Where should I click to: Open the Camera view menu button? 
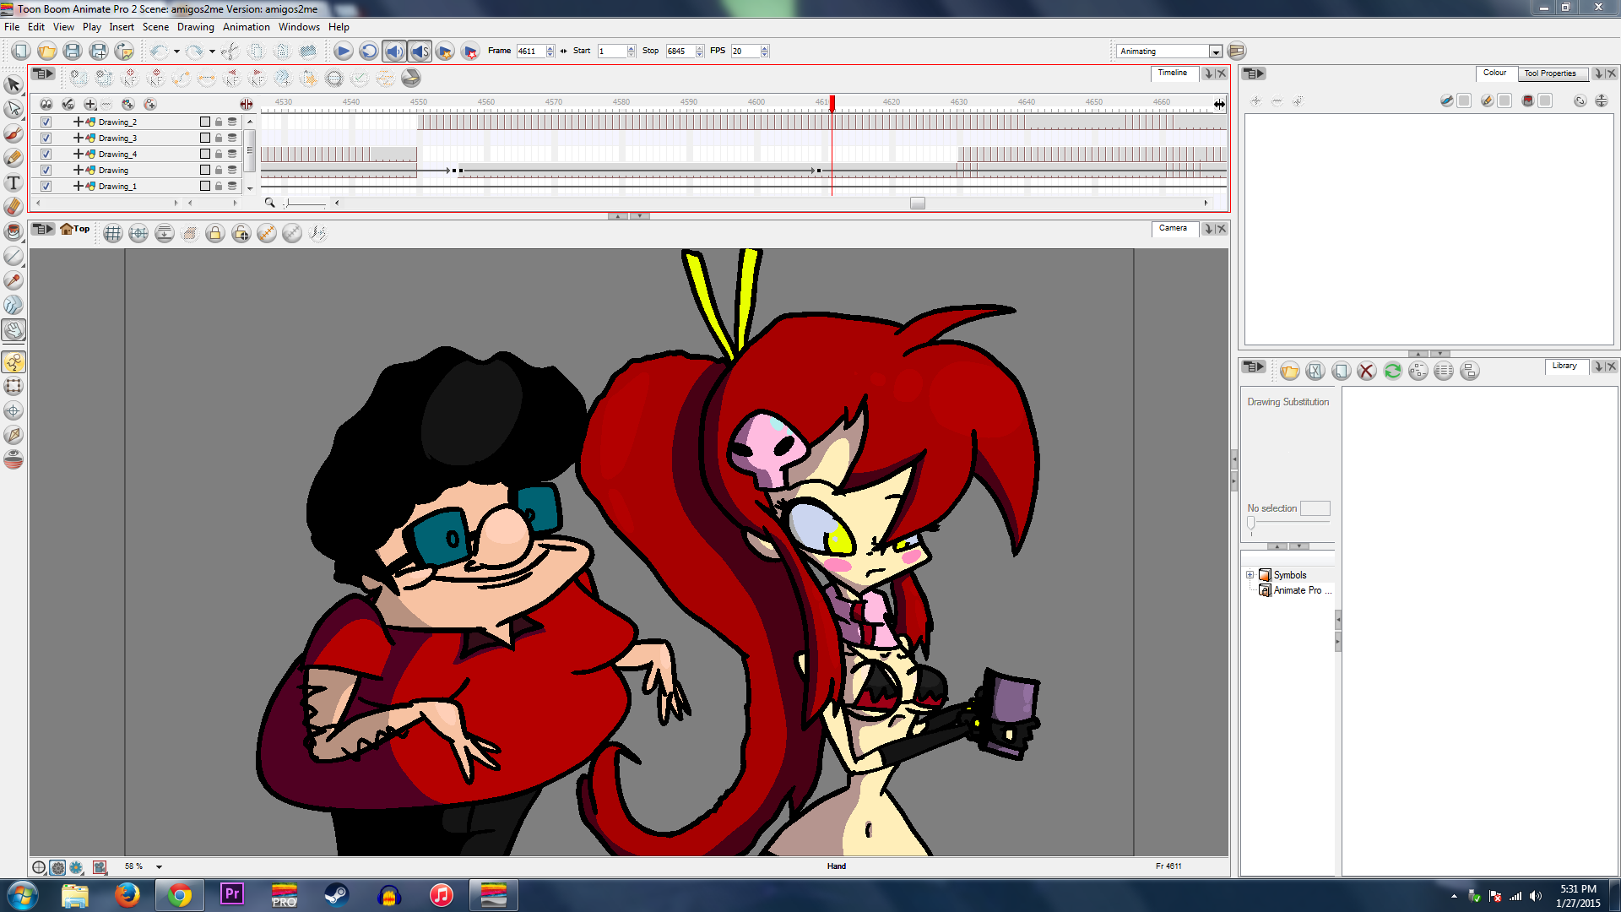pyautogui.click(x=43, y=229)
